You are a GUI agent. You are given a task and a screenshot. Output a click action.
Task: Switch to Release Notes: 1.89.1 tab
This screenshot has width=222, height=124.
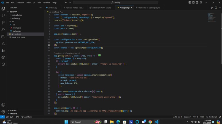tap(75, 8)
